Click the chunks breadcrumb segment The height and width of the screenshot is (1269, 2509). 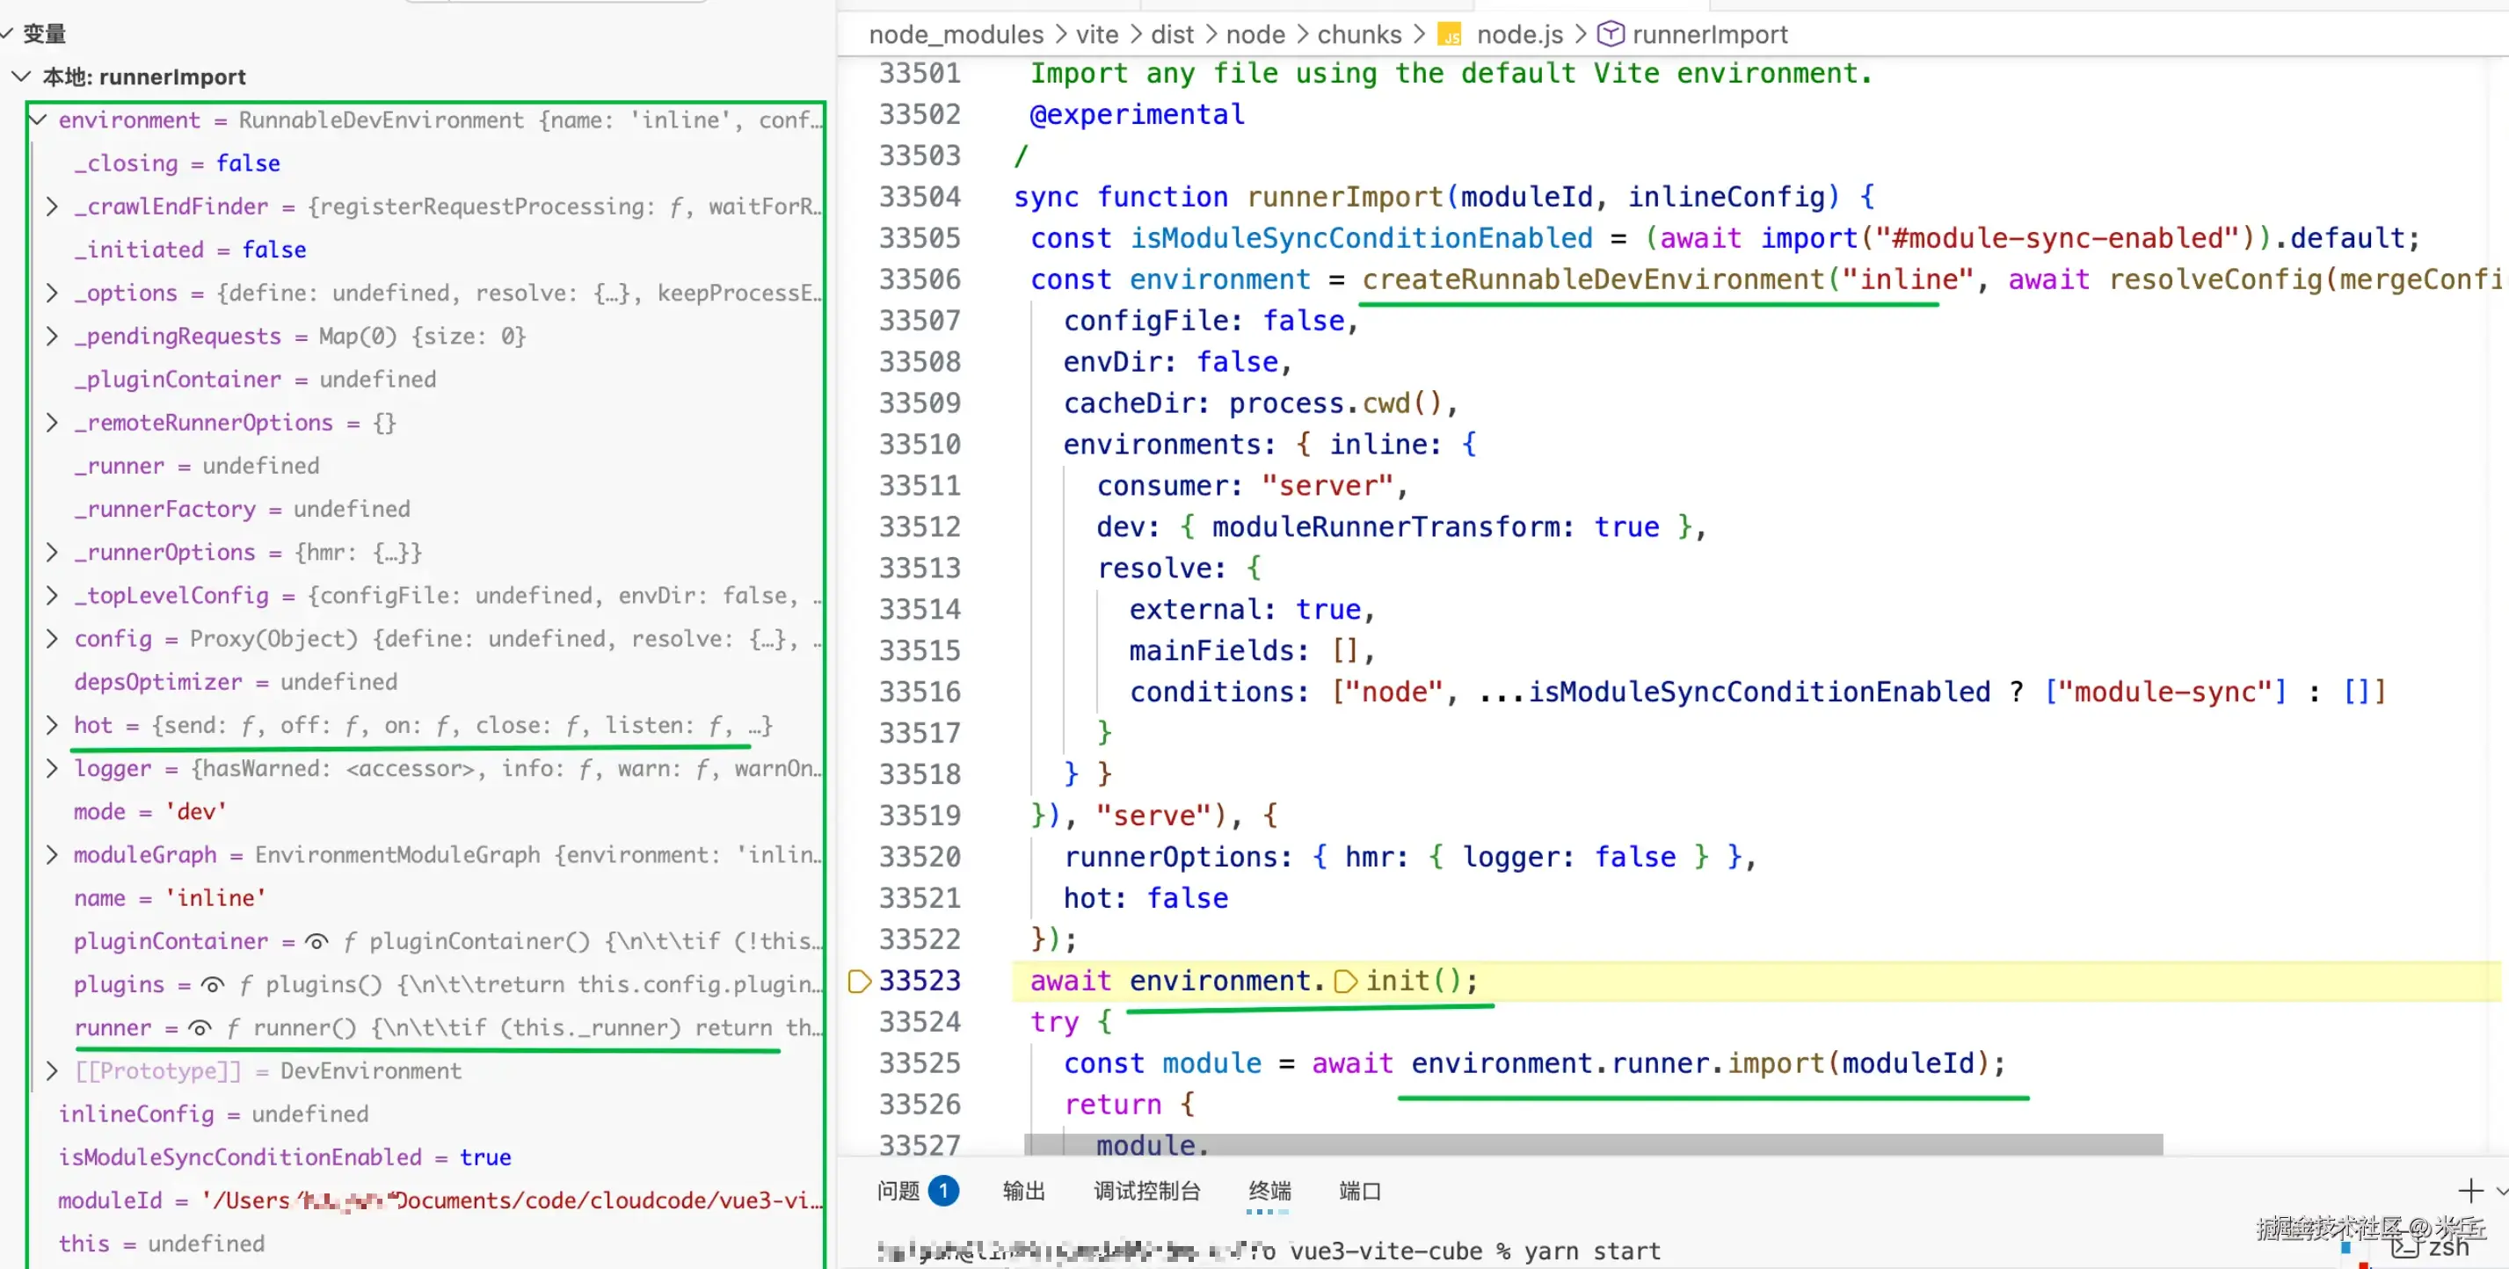point(1359,35)
